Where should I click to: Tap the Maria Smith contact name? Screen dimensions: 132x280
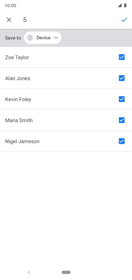click(19, 120)
